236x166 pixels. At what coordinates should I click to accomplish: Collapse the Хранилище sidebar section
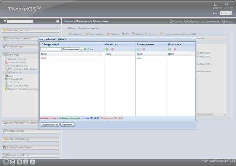(20, 55)
